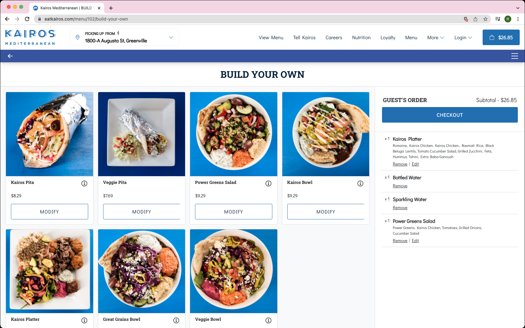Click the extension icon in address bar
Viewport: 525px width, 328px height.
[466, 19]
